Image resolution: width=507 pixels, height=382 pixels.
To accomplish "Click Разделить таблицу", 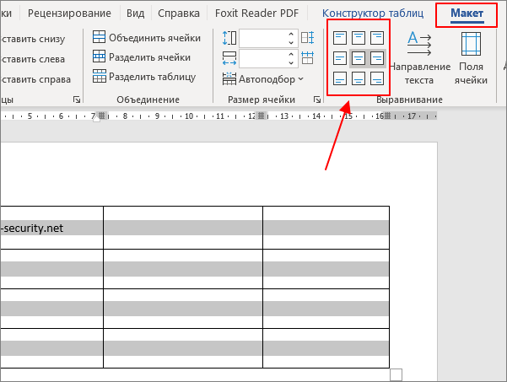I will (x=144, y=77).
